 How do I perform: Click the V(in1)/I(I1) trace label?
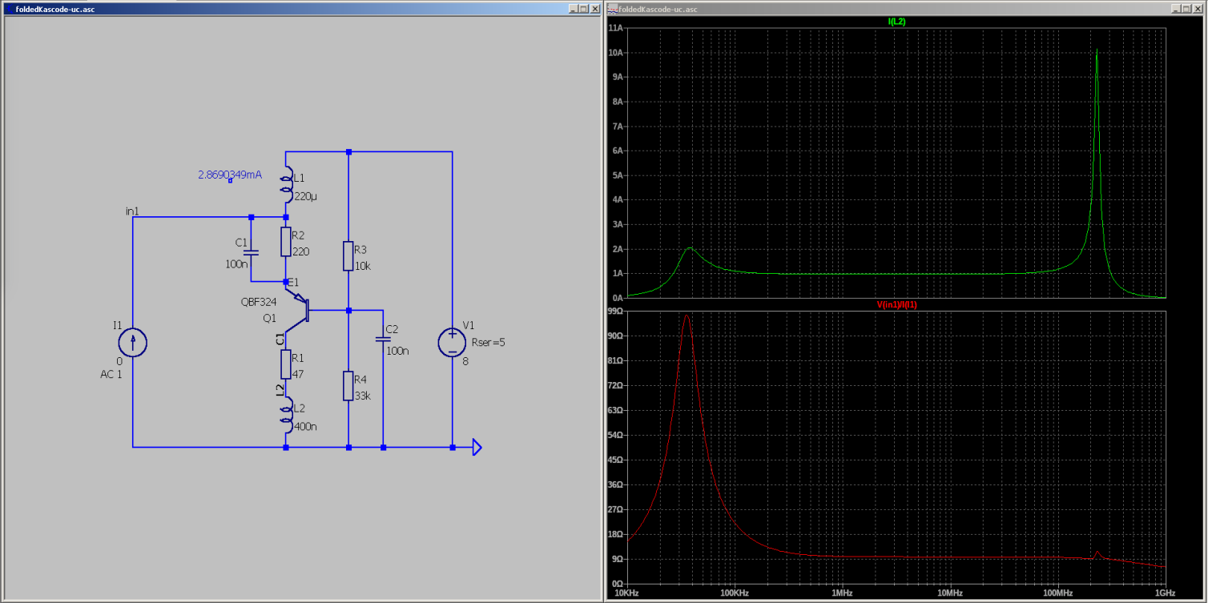click(896, 304)
